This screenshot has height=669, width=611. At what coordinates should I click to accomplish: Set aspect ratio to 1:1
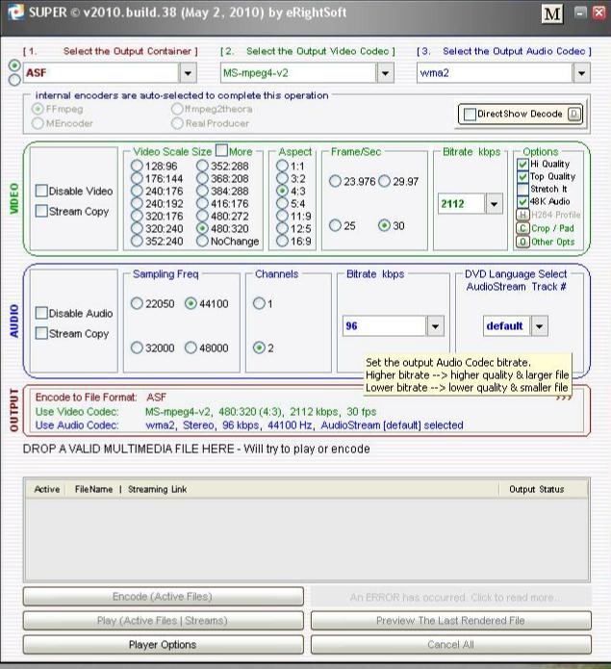[x=282, y=166]
